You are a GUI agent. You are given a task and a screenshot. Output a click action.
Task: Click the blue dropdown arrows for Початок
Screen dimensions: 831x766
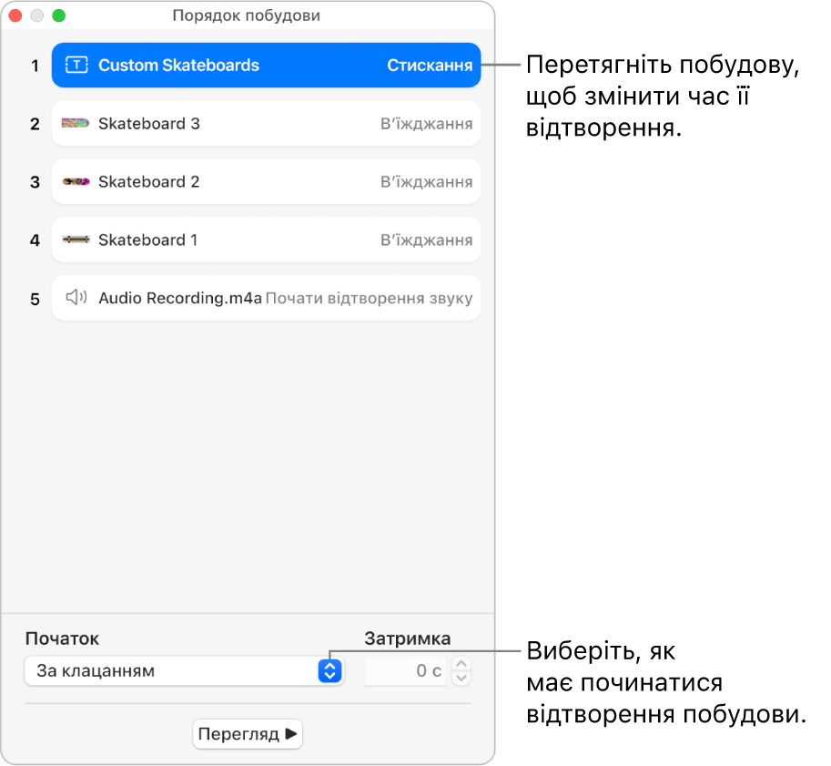point(329,671)
